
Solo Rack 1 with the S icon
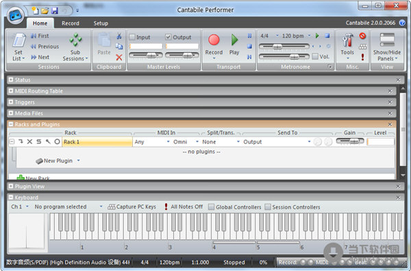39,141
